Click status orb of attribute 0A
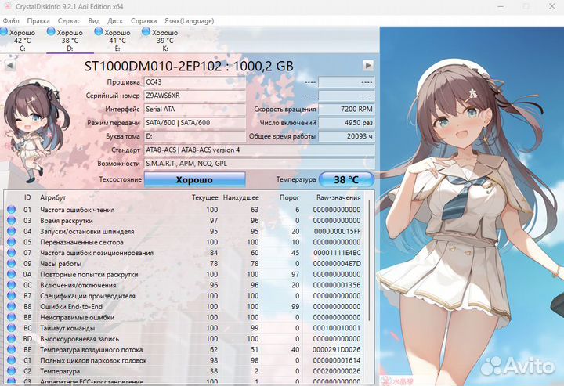This screenshot has width=564, height=386. (11, 274)
